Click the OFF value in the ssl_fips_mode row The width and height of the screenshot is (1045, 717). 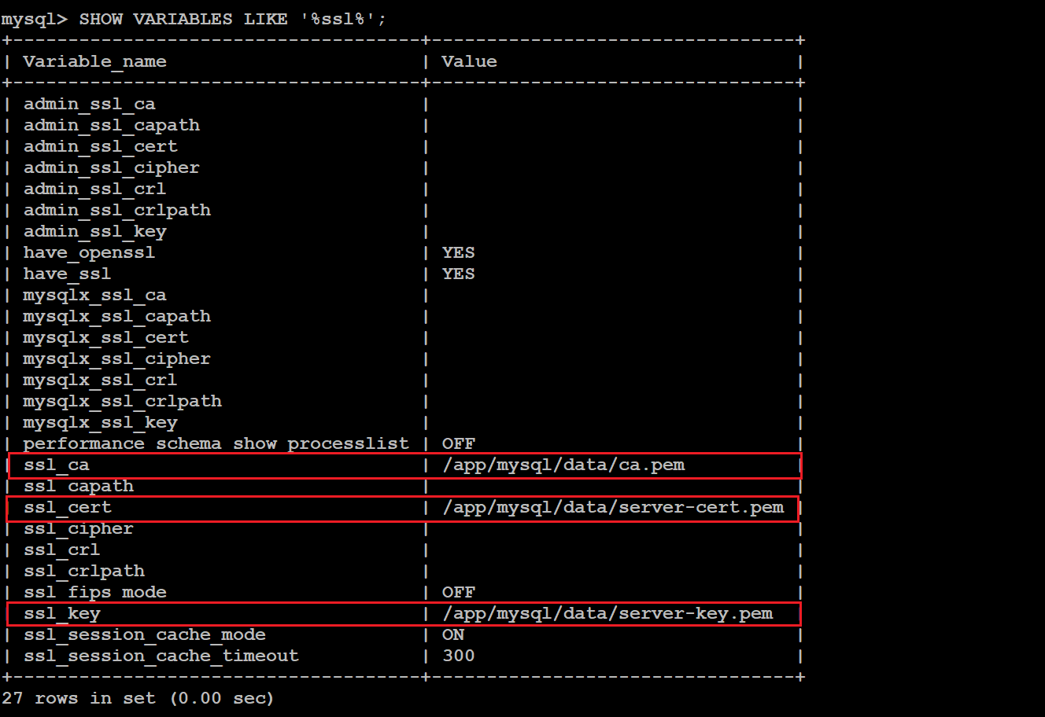tap(458, 592)
